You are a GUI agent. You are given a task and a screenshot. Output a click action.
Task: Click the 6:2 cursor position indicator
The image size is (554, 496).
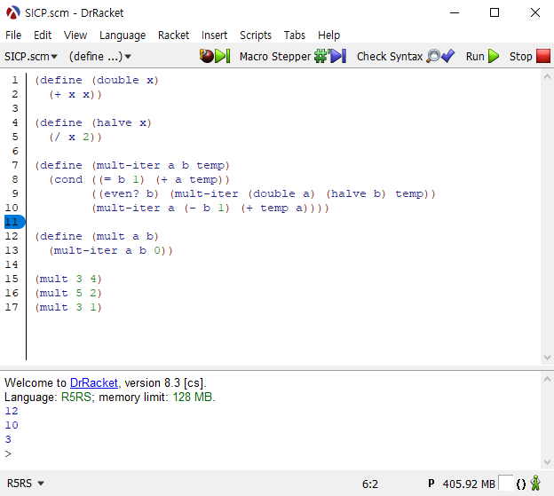370,484
